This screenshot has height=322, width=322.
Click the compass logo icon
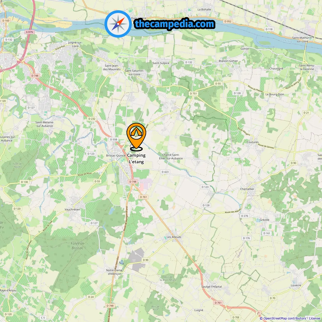(118, 24)
